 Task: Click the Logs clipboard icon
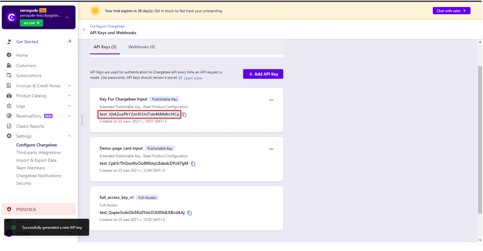click(x=9, y=106)
